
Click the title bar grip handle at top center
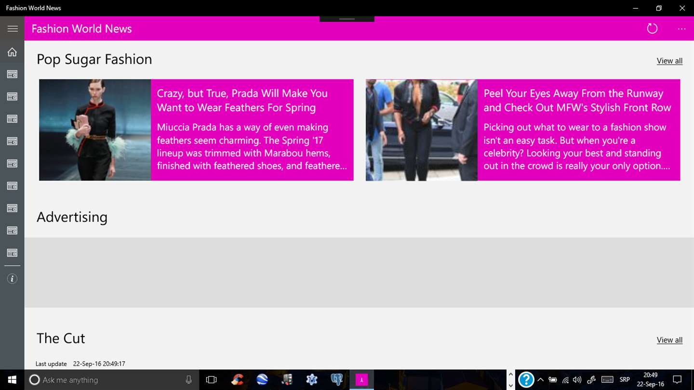click(347, 19)
